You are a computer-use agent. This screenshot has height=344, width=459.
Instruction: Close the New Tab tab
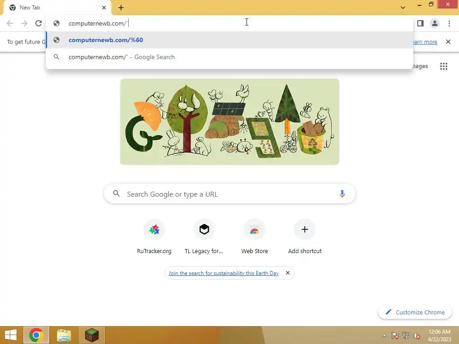tap(104, 8)
